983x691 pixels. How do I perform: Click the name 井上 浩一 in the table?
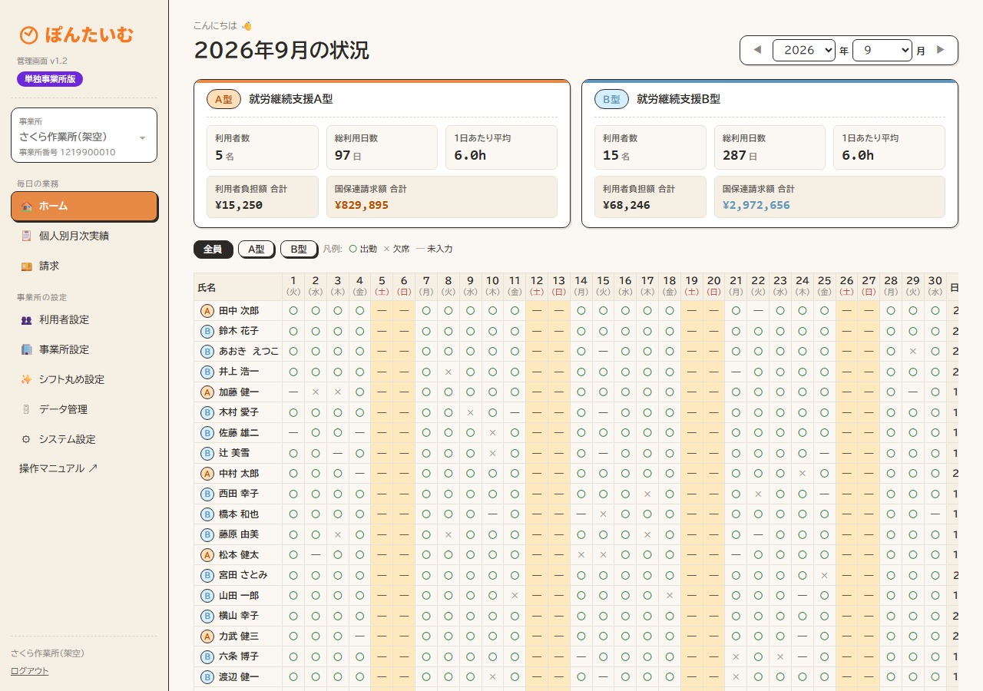(x=239, y=372)
